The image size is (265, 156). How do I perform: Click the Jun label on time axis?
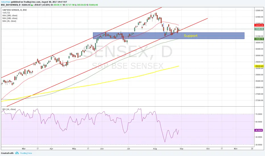(x=102, y=149)
